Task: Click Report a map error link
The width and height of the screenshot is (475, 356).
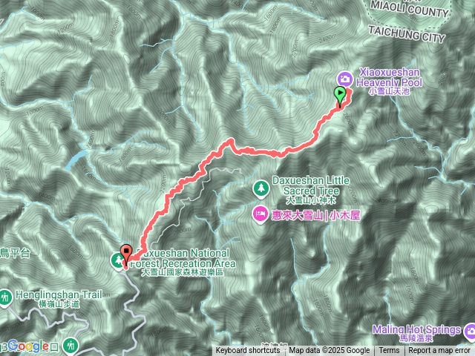Action: point(439,351)
